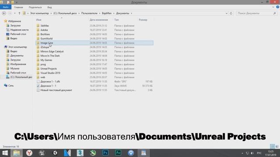Select the Image-Line folder
Screen dimensions: 280x157
pyautogui.click(x=94, y=43)
